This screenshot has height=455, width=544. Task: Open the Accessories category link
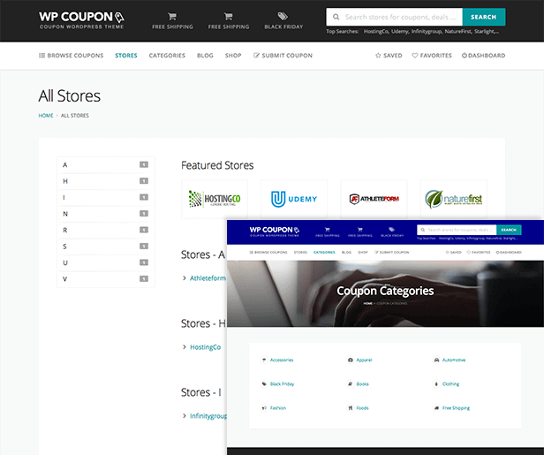tap(282, 360)
